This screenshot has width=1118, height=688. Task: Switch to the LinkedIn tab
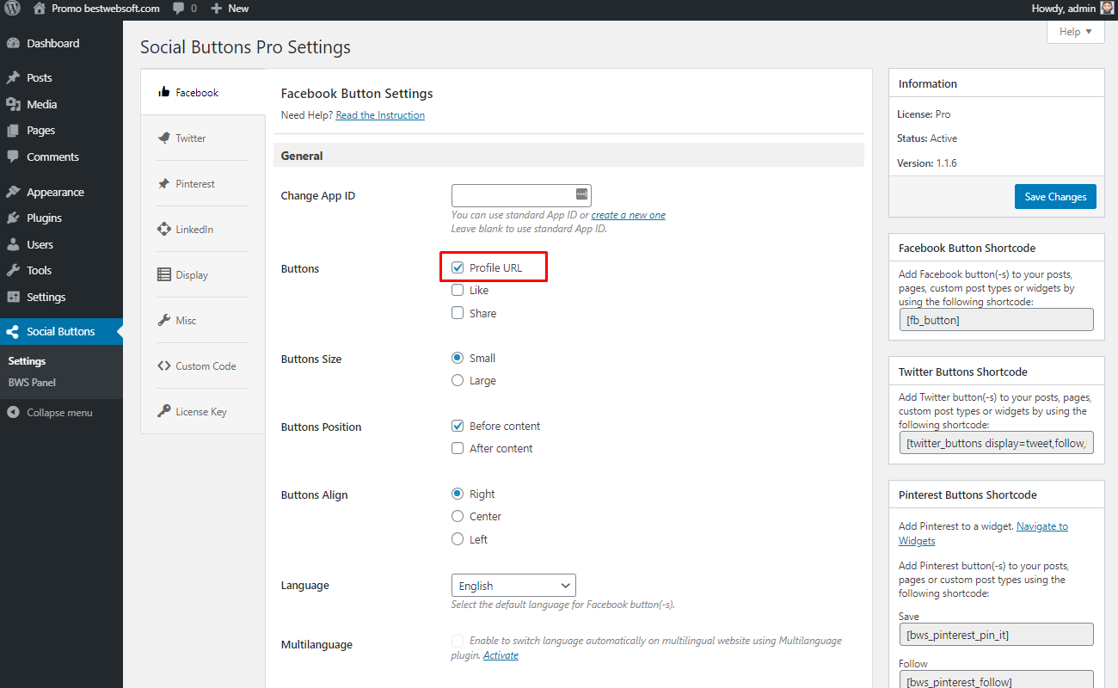(x=203, y=229)
